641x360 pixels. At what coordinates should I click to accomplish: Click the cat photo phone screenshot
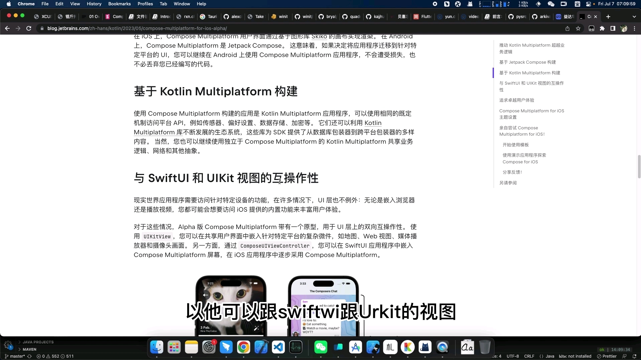point(231,306)
